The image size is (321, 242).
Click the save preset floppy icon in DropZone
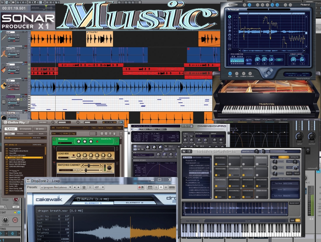[84, 187]
